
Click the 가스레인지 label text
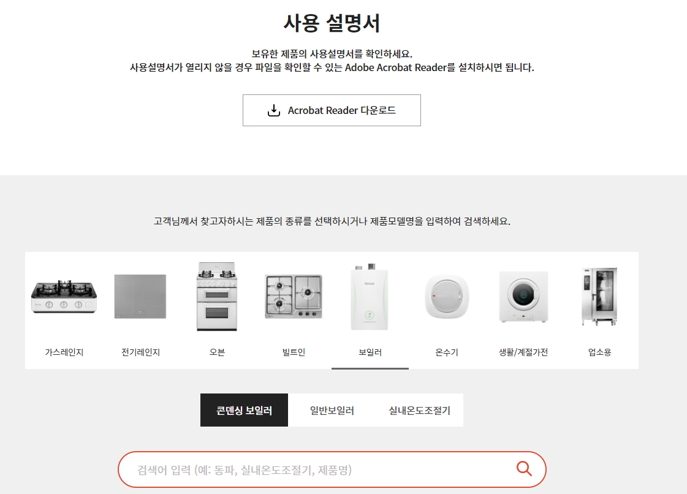pos(63,351)
